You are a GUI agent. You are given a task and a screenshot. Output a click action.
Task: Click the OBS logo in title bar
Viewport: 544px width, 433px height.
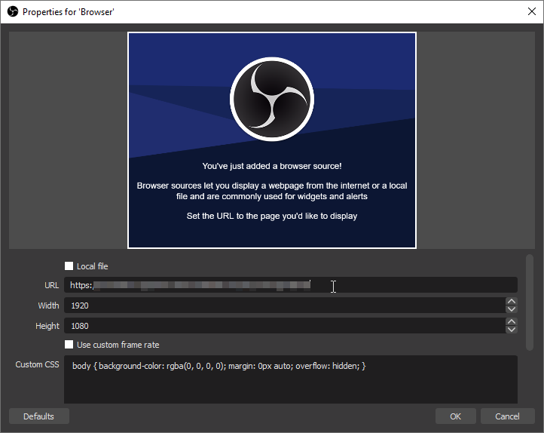pos(13,12)
